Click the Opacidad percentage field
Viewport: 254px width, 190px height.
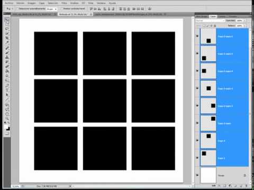pyautogui.click(x=239, y=21)
